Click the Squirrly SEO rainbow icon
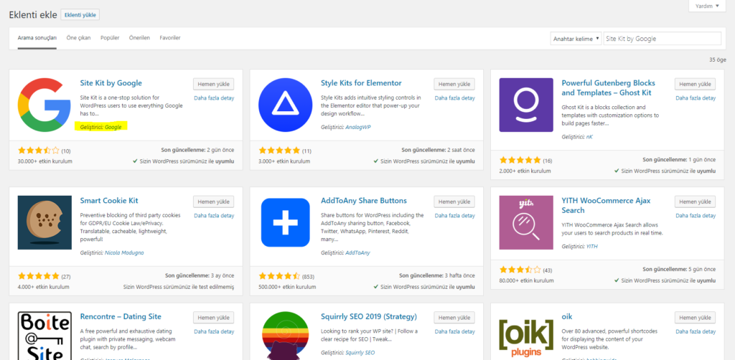Image resolution: width=735 pixels, height=360 pixels. [x=286, y=336]
